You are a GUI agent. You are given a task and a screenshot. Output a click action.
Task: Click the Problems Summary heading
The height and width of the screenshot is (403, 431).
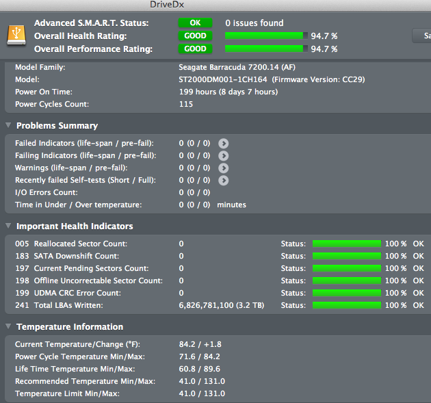[57, 126]
